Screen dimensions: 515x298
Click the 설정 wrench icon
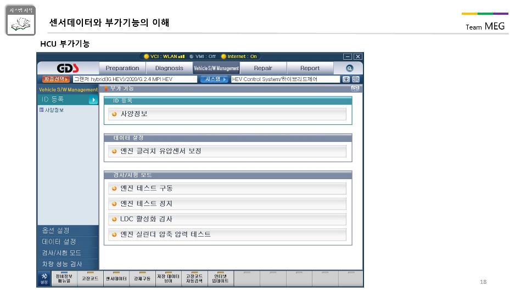44,279
